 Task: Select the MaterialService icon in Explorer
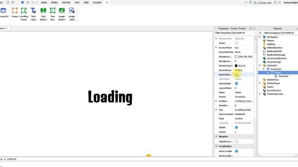[264, 48]
